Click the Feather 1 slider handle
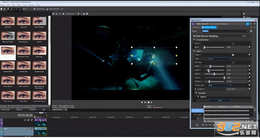 pos(209,82)
